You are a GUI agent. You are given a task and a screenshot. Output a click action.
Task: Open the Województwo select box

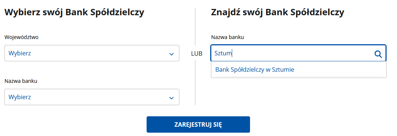click(x=92, y=53)
